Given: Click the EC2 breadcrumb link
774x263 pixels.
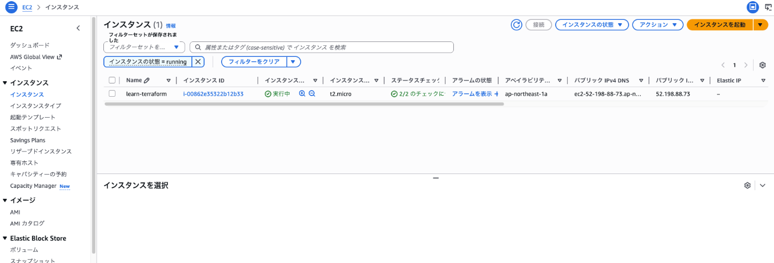Looking at the screenshot, I should click(27, 7).
